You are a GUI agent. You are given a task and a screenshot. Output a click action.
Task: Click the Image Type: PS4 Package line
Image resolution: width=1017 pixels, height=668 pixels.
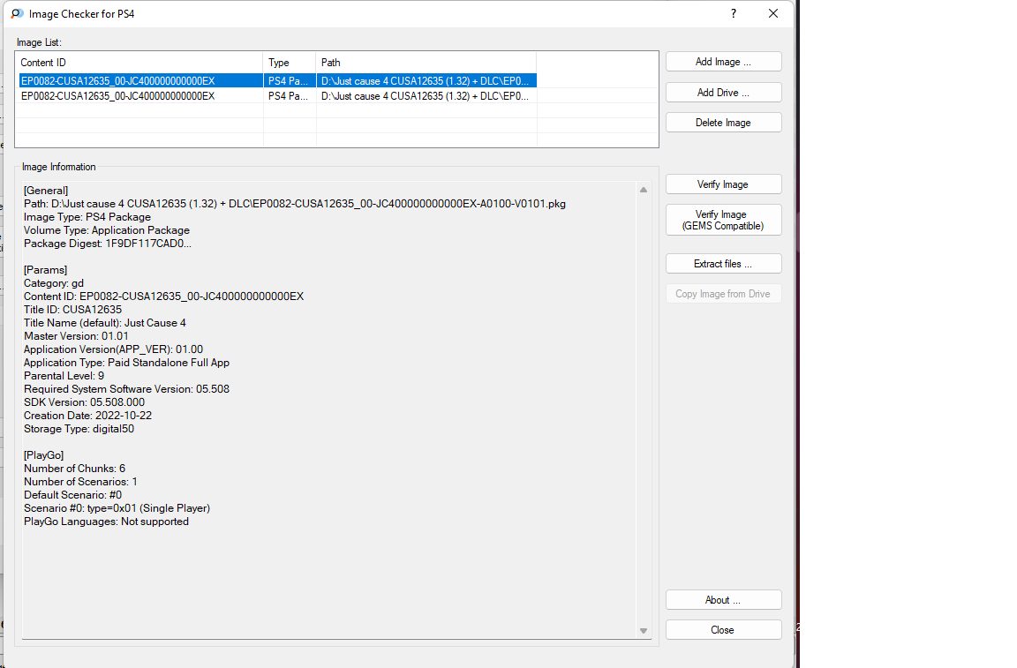[87, 217]
